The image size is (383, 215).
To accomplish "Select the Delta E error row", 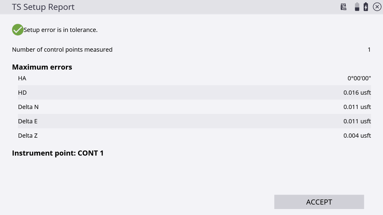I will pos(194,121).
